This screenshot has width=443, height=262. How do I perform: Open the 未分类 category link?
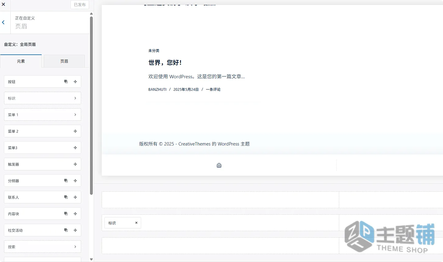154,50
